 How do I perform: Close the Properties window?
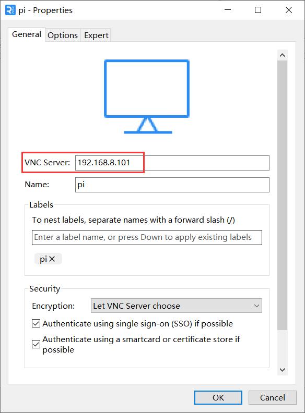(289, 10)
